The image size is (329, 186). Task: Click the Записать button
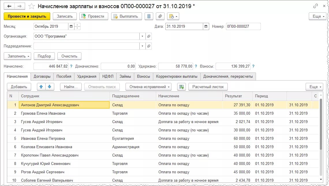click(x=65, y=16)
